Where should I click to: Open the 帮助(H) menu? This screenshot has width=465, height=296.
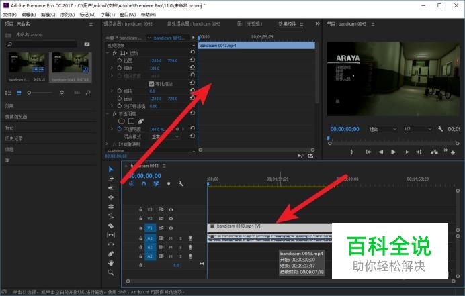(149, 15)
